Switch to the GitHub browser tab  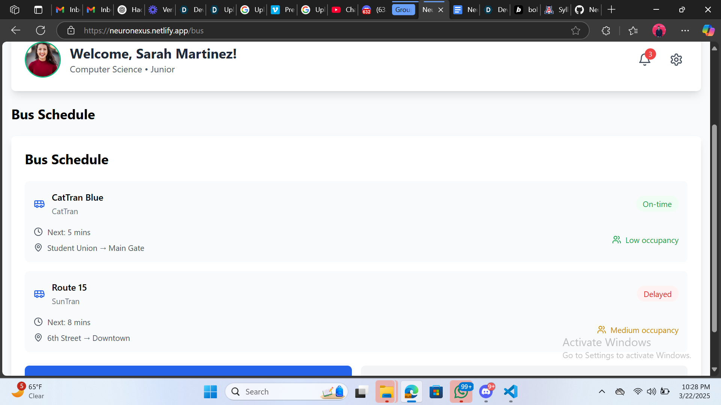click(586, 10)
